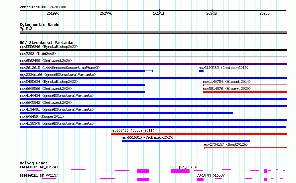
Task: Open the DGV Structural Variants track heading
Action: click(47, 43)
